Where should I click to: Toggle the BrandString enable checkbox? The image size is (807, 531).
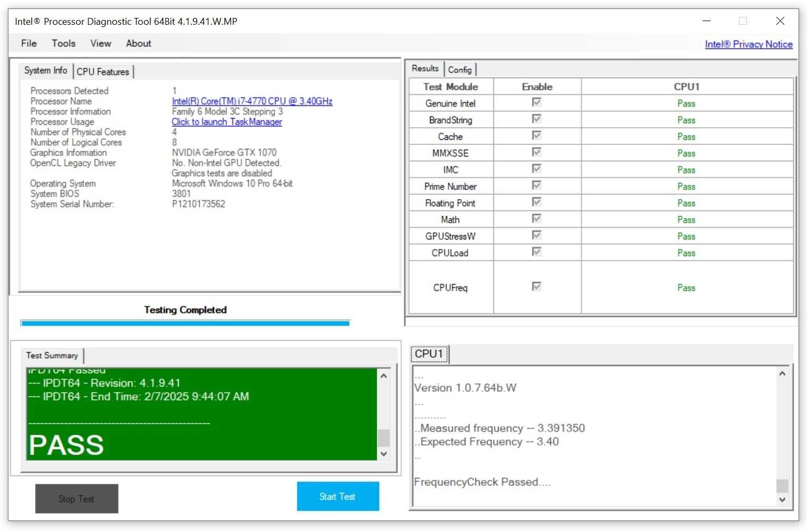pyautogui.click(x=537, y=119)
